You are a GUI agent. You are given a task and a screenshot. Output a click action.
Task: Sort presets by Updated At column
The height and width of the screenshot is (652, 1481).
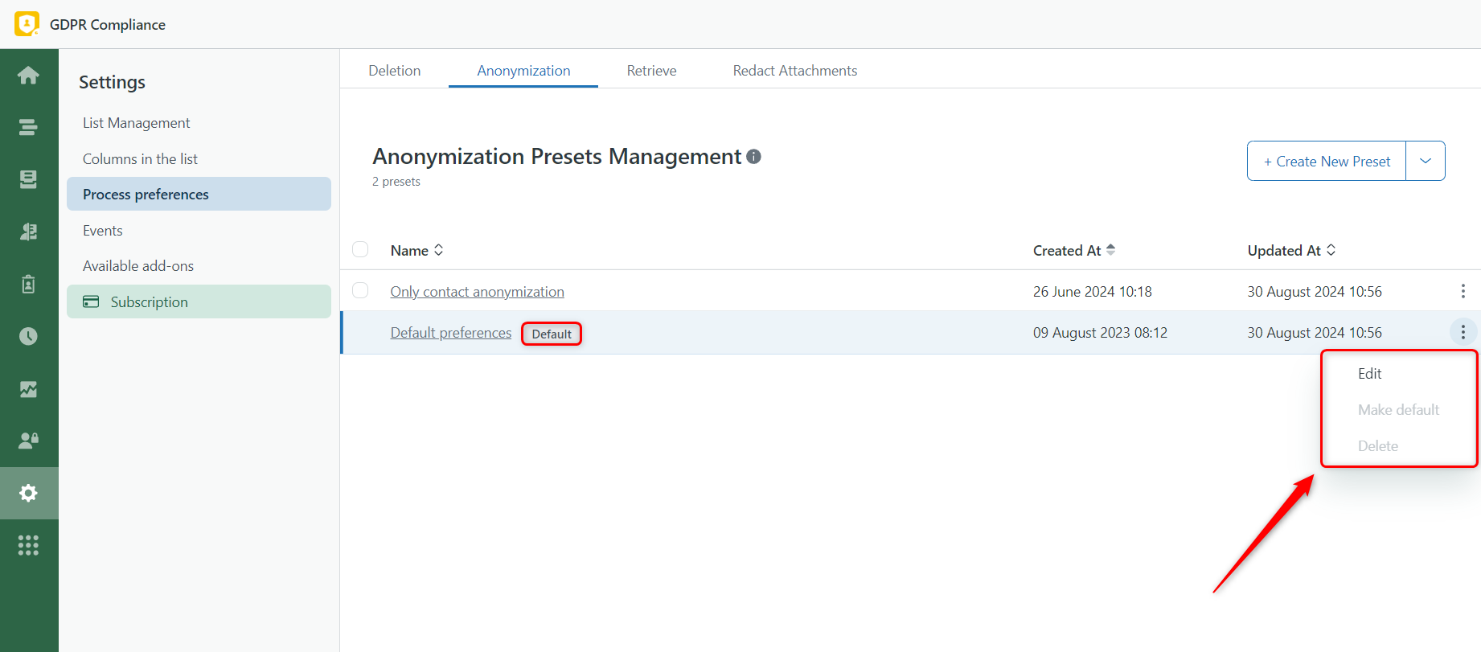[1291, 250]
